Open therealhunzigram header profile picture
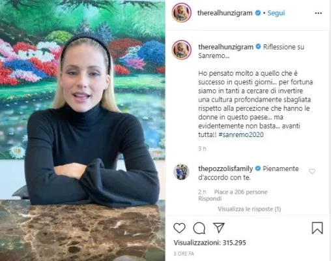Image resolution: width=331 pixels, height=261 pixels. (182, 12)
